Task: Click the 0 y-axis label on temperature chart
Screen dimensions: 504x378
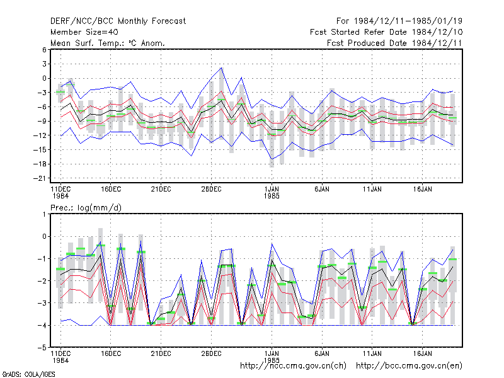Action: click(x=44, y=78)
